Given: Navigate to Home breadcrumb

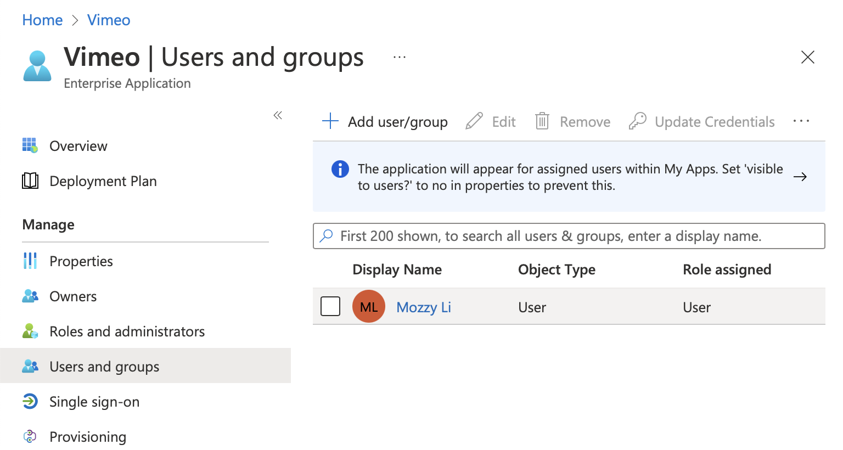Looking at the screenshot, I should 42,20.
